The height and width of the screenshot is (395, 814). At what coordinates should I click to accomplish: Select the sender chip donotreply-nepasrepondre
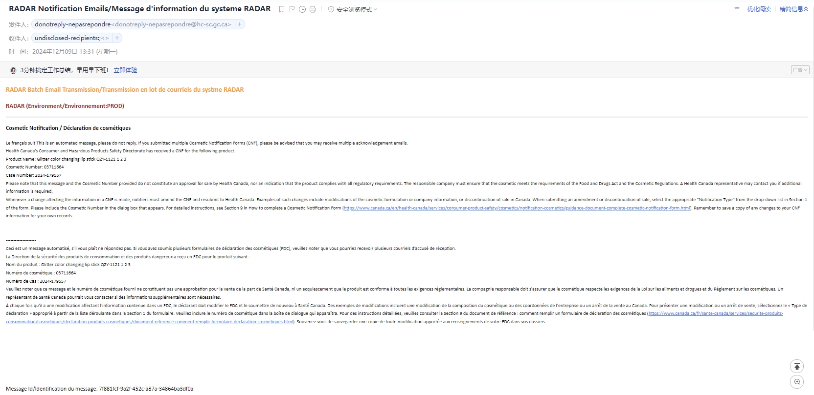click(133, 24)
